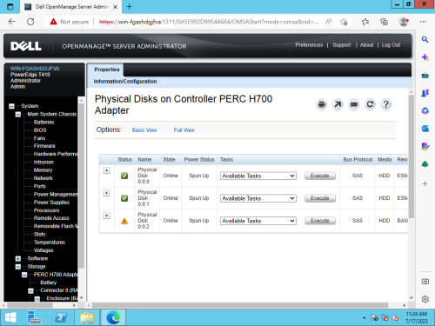
Task: Switch to Full View
Action: (x=184, y=130)
